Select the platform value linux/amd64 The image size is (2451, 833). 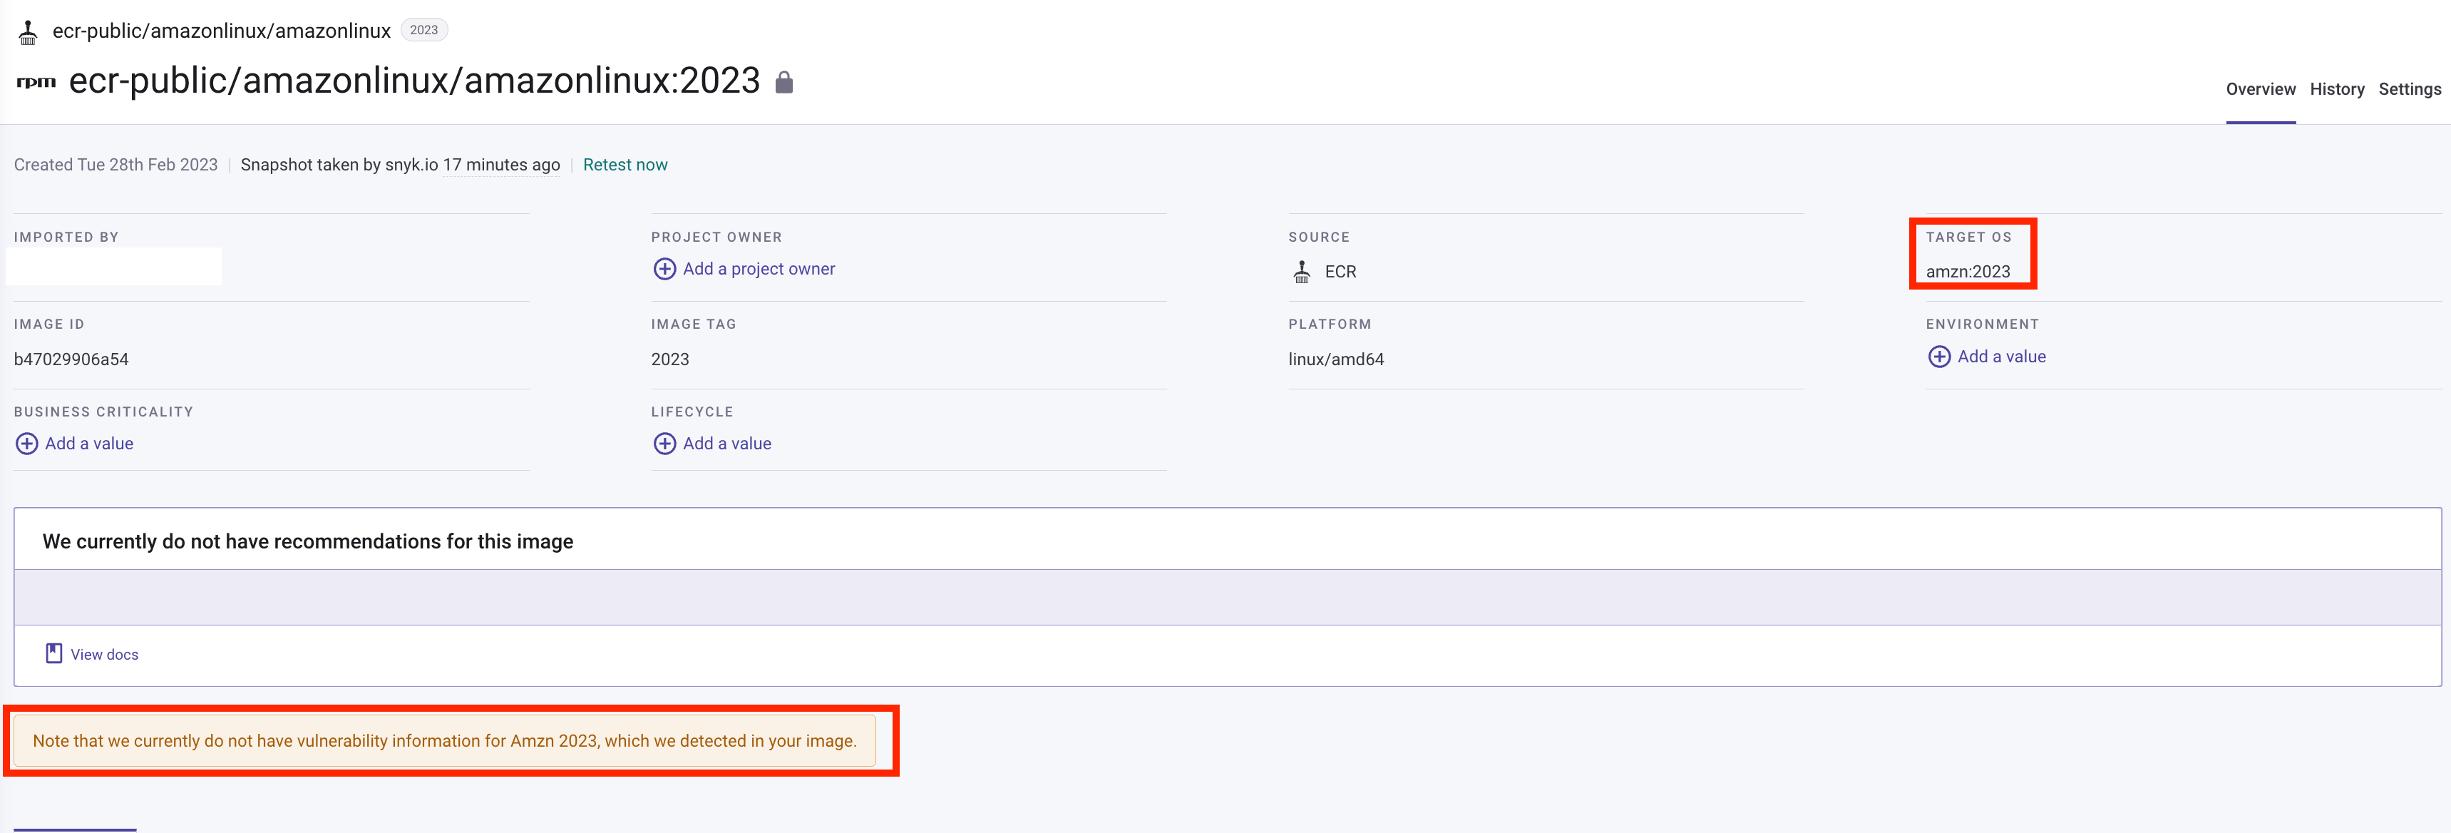[1336, 360]
